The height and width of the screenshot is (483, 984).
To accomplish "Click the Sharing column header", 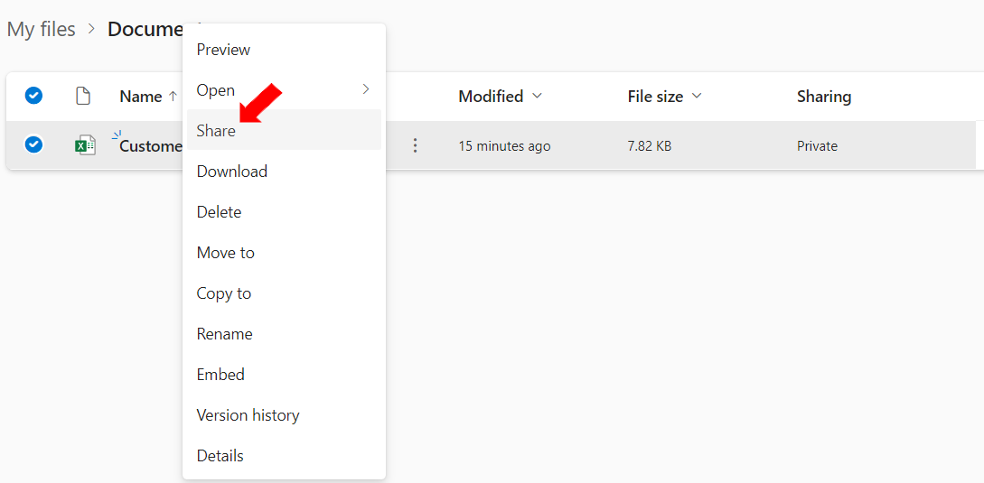I will (x=824, y=97).
